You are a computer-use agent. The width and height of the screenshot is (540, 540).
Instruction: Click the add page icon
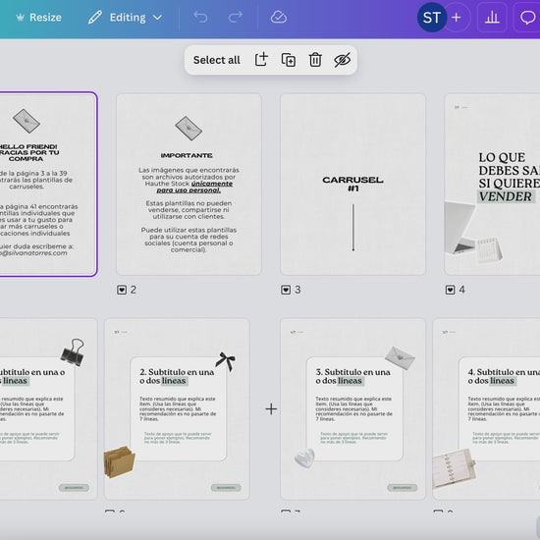tap(261, 60)
